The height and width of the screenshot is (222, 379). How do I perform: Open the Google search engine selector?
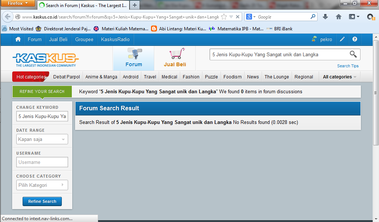coord(251,17)
